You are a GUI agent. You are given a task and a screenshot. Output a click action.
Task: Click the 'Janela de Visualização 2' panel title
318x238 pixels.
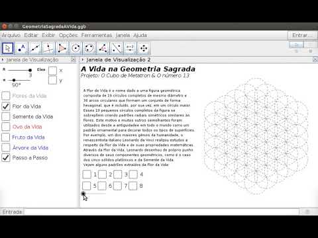coord(119,59)
